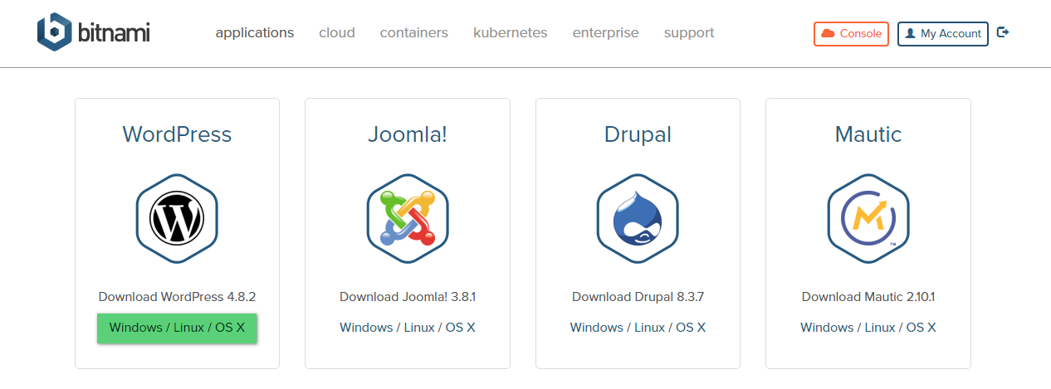Viewport: 1051px width, 389px height.
Task: Click text 'Download Mautic 2.10.1'
Action: click(868, 297)
